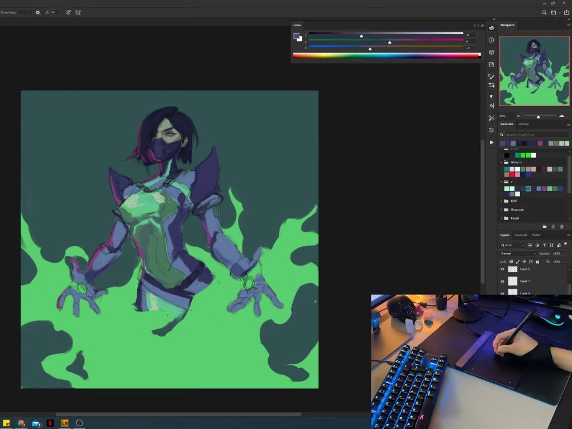The image size is (572, 429).
Task: Open the smoothing options gear
Action: [x=38, y=12]
